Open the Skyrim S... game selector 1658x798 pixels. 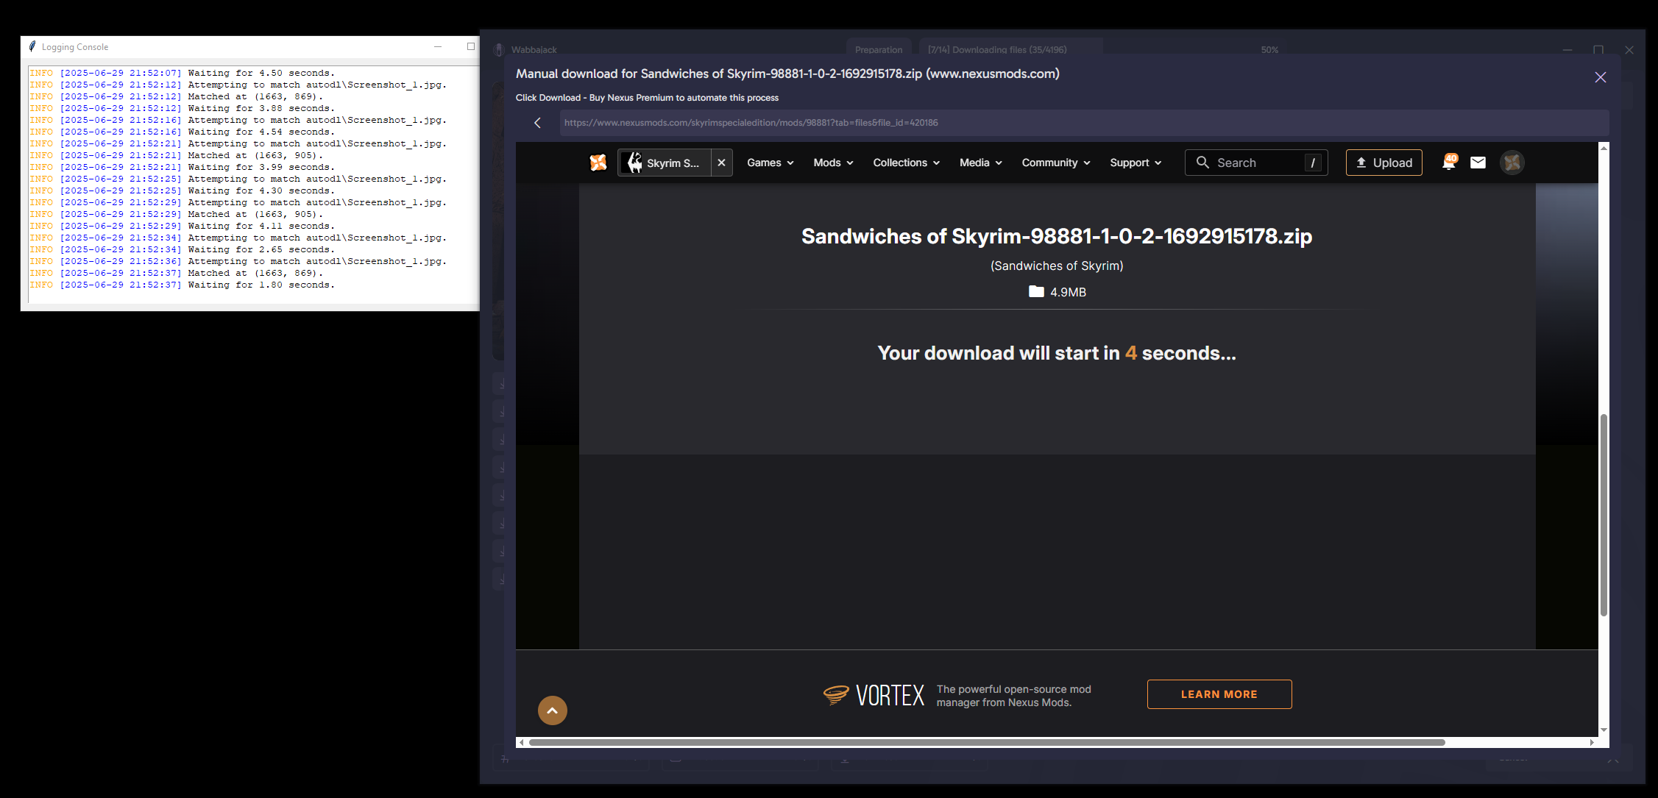click(x=665, y=163)
